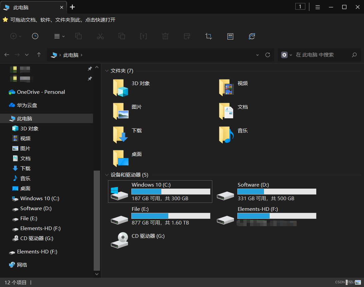364x287 pixels.
Task: Open OneDrive - Personal in sidebar
Action: coord(37,92)
